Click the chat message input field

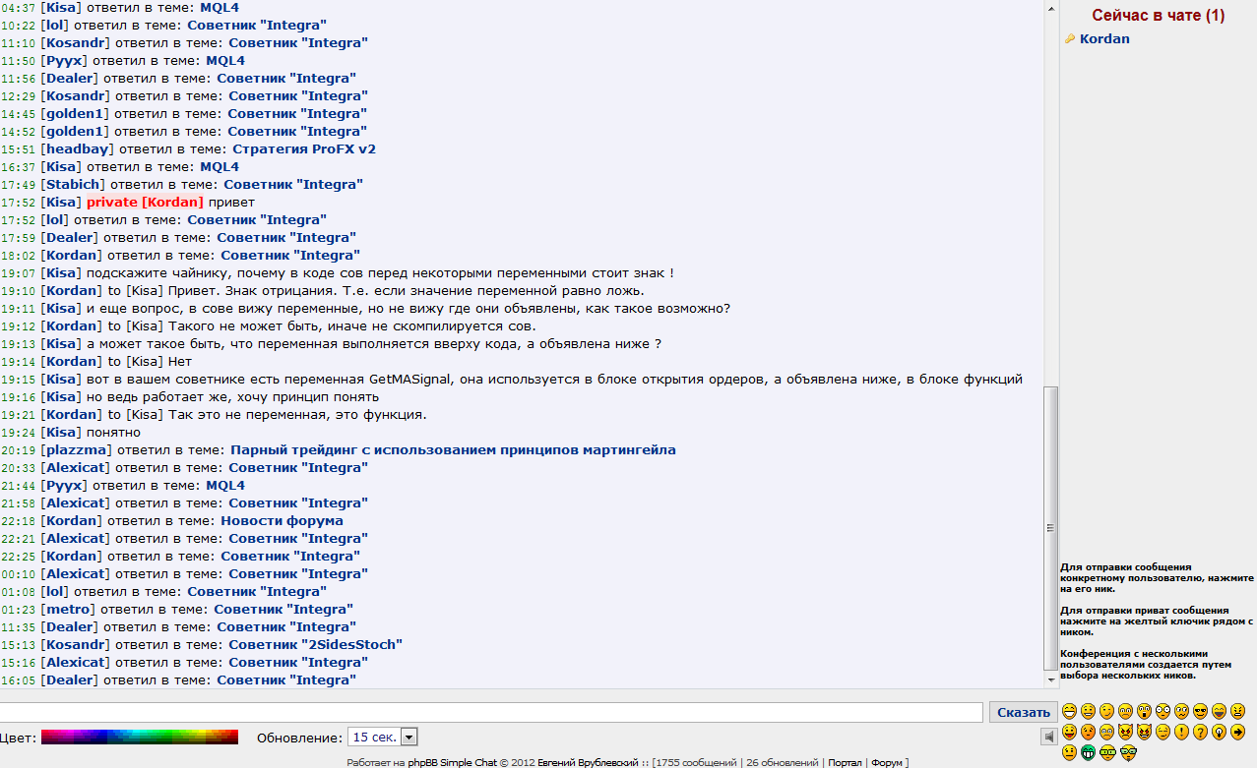[490, 712]
